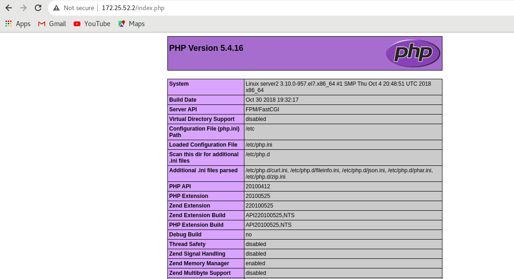Click the FPM/FastCGI value
This screenshot has height=279, width=514.
[x=262, y=109]
